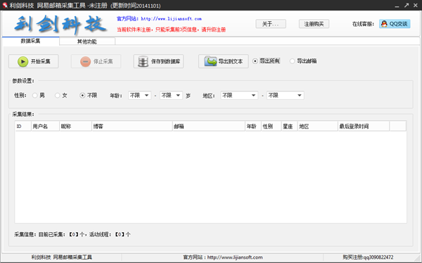Click the QQ penguin icon
422x263 pixels.
[384, 24]
